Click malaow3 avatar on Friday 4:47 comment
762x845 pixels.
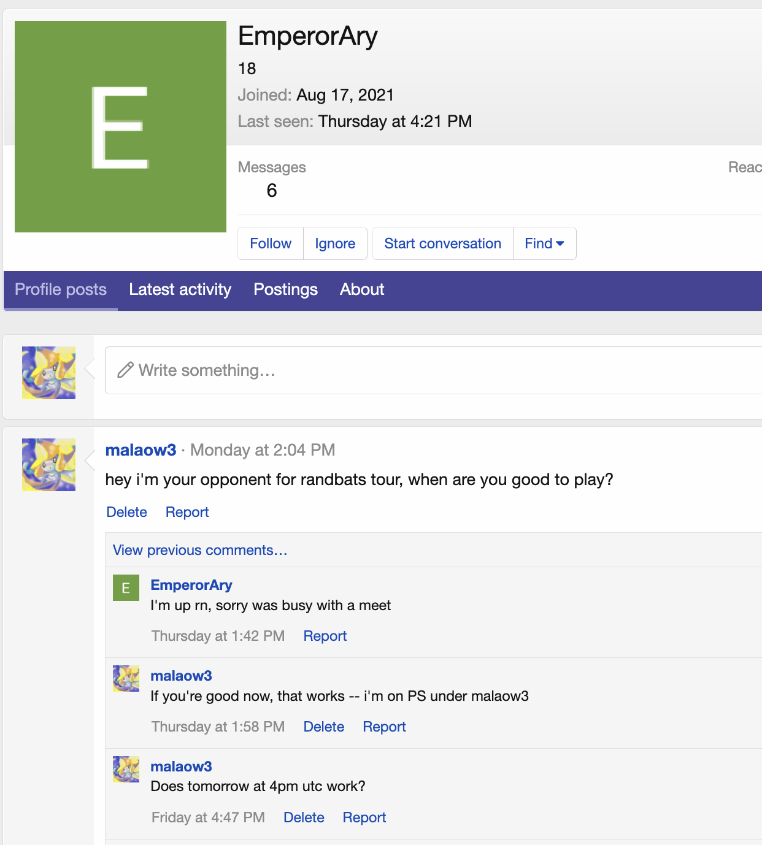click(126, 769)
